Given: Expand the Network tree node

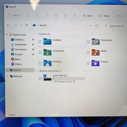Looking at the screenshot, I should (x=7, y=76).
